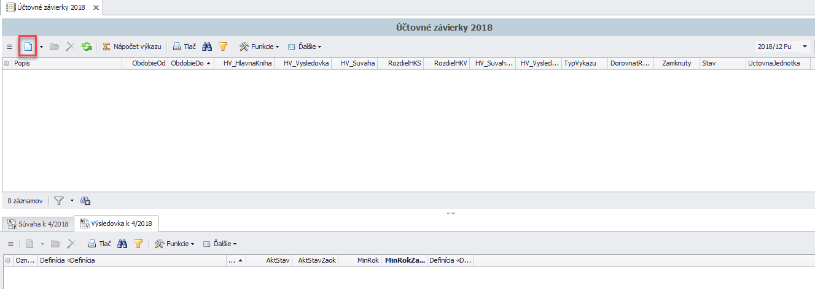Click the green refresh icon
Viewport: 815px width, 289px height.
[x=87, y=47]
